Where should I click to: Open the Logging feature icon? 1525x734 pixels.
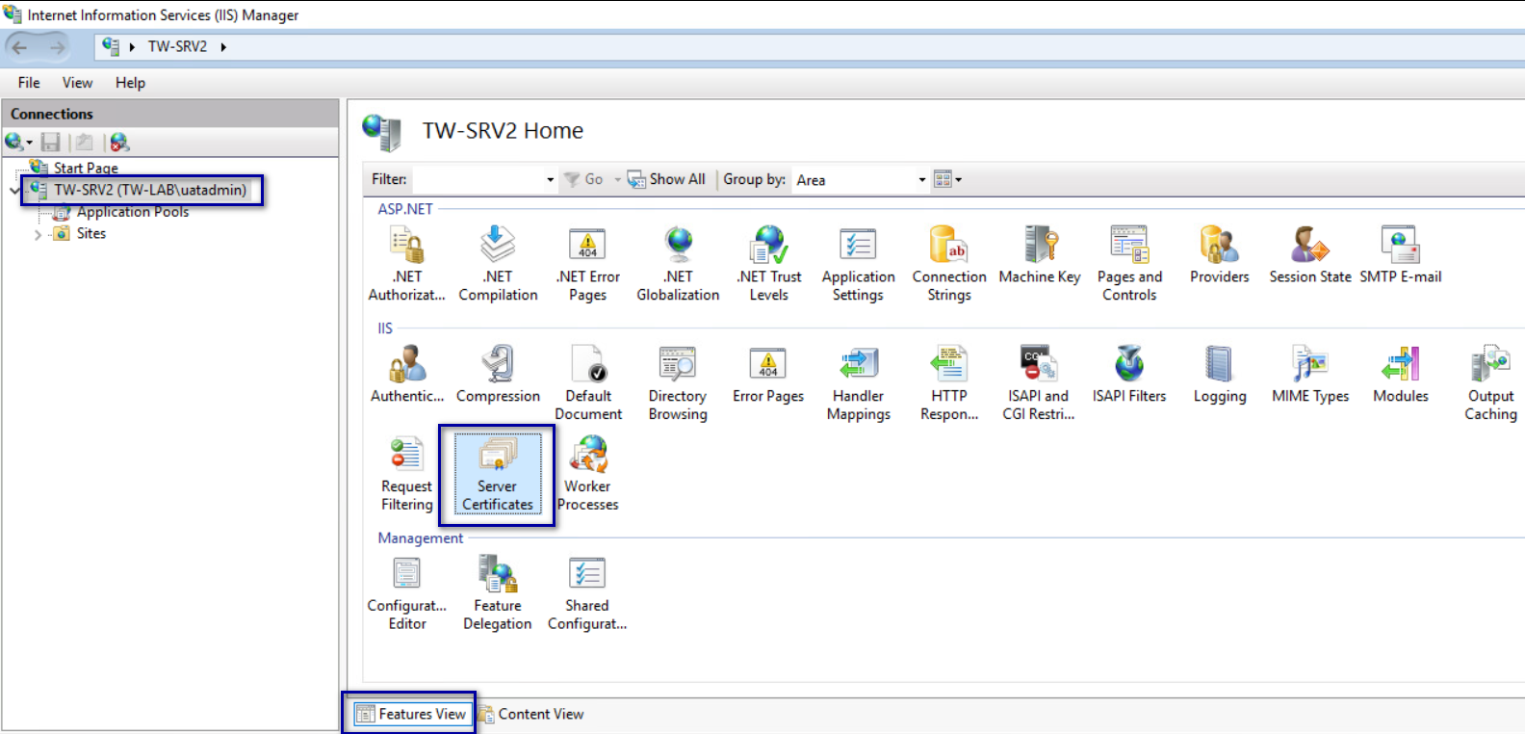pos(1219,374)
